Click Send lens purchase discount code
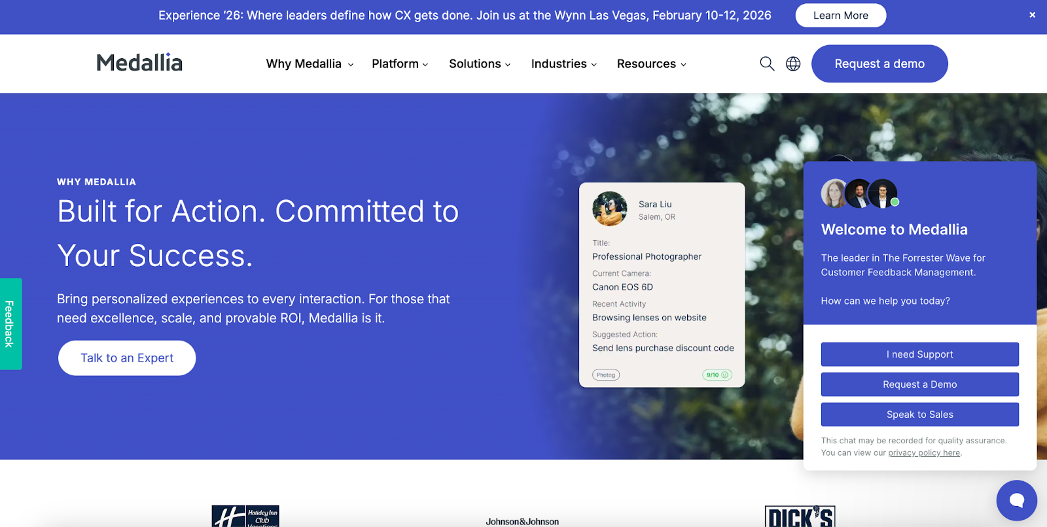Image resolution: width=1047 pixels, height=527 pixels. click(663, 348)
